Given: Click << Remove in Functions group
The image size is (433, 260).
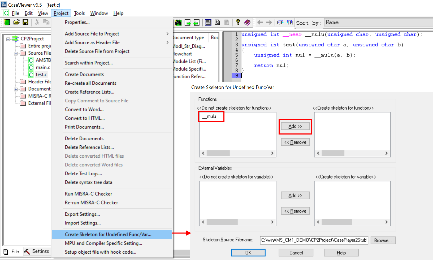Looking at the screenshot, I should 295,142.
